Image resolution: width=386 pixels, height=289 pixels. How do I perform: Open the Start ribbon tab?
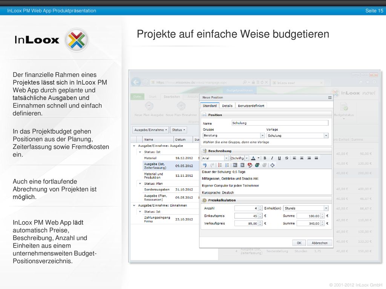152,97
